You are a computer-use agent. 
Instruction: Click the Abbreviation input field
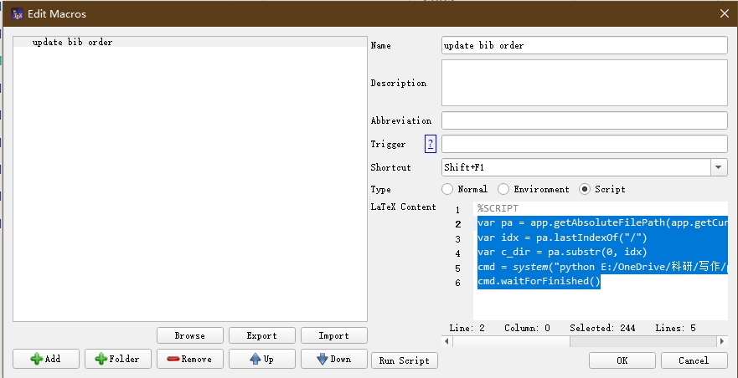coord(584,120)
